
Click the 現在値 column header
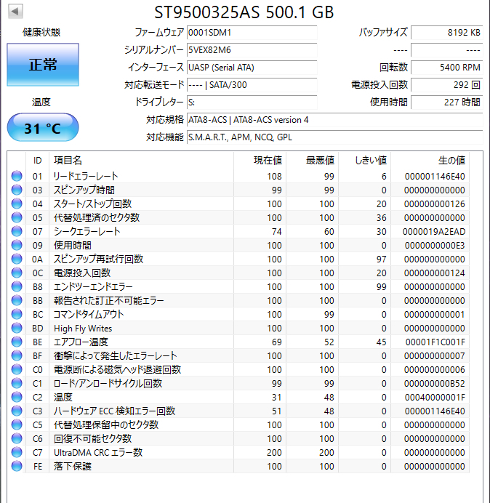click(x=260, y=160)
